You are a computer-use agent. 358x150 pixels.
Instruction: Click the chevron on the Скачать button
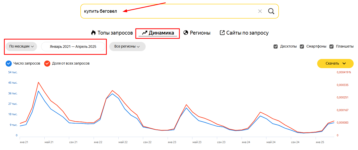pos(344,64)
